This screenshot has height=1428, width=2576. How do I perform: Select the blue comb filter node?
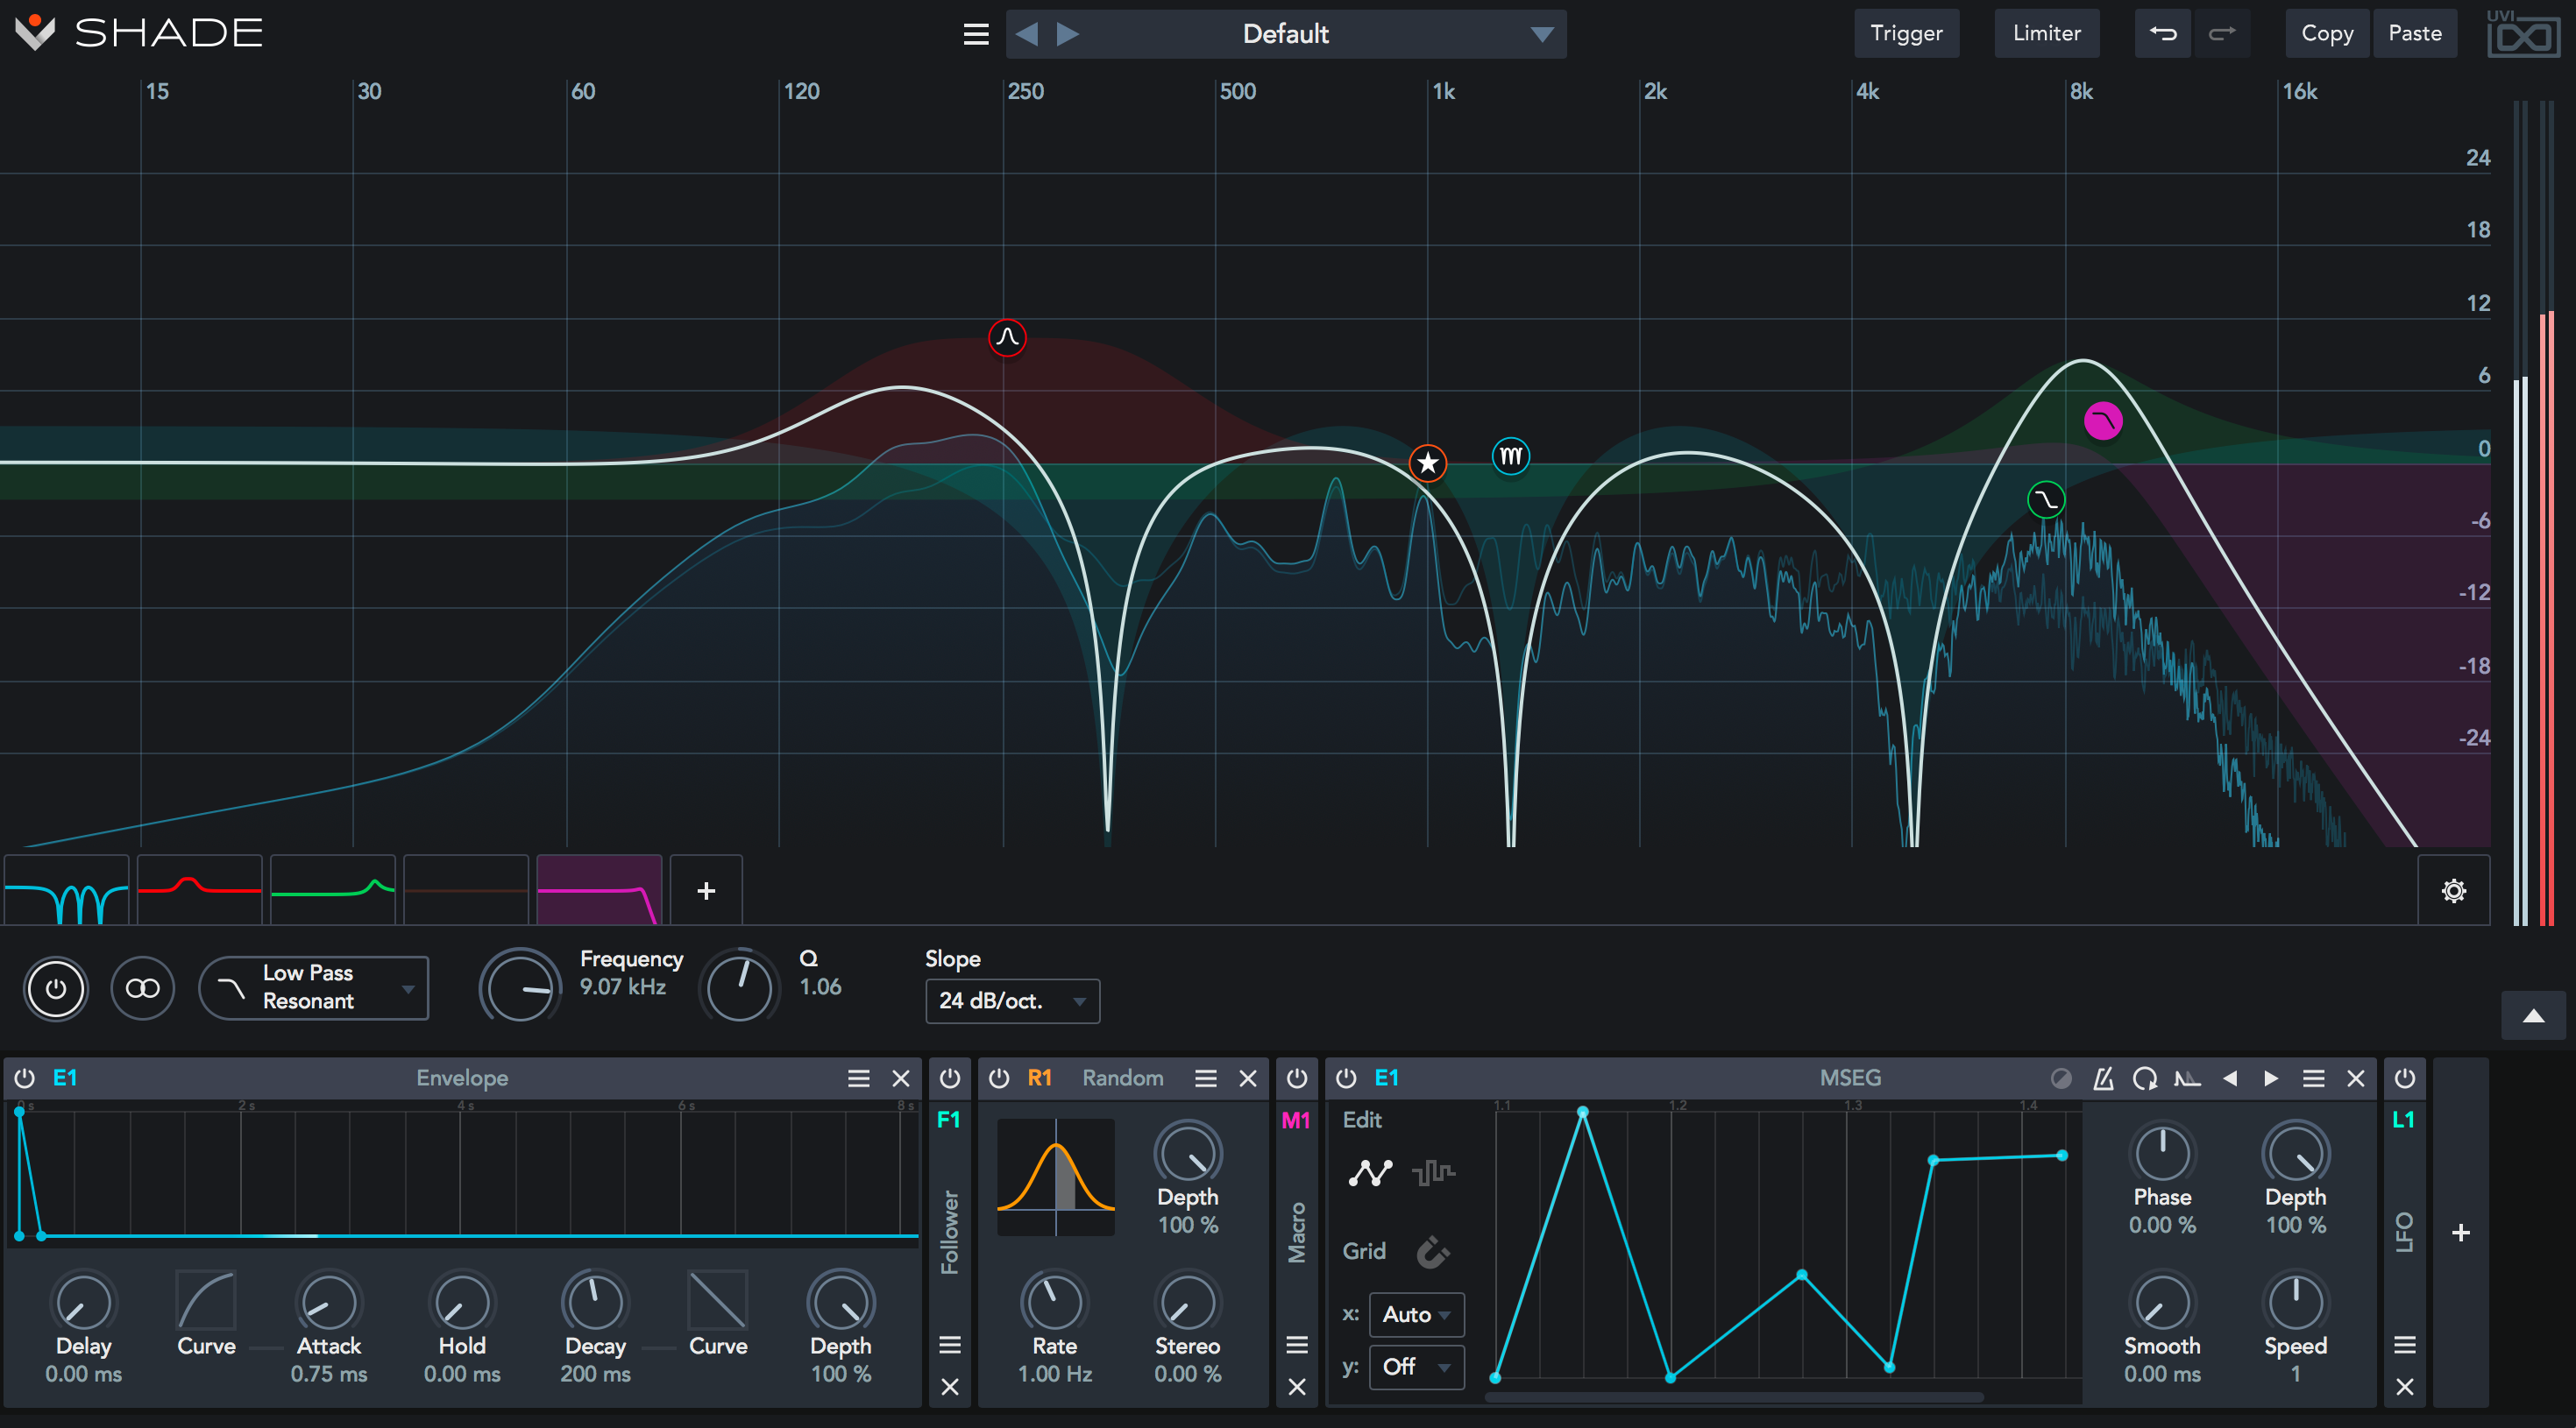coord(1511,456)
